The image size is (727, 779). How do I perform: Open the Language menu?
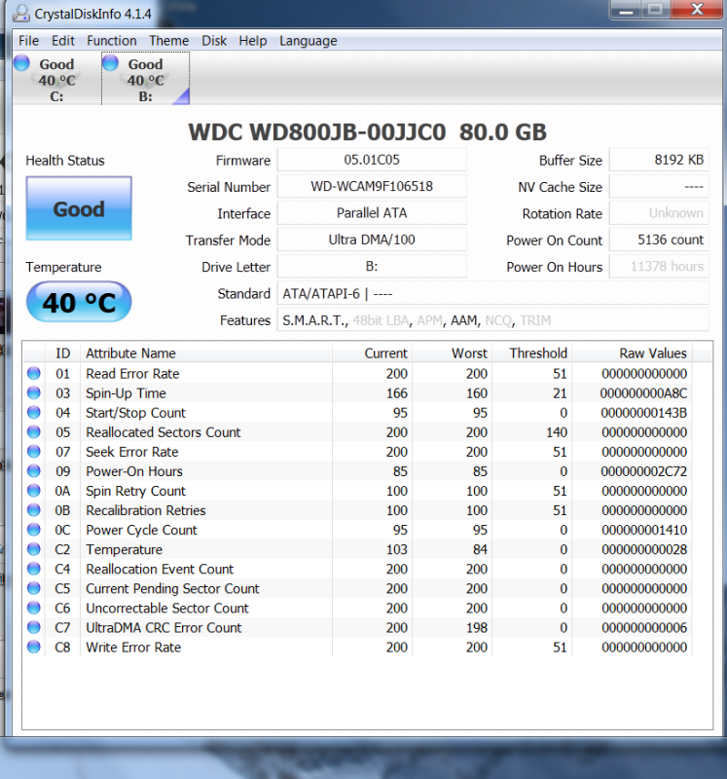point(308,41)
